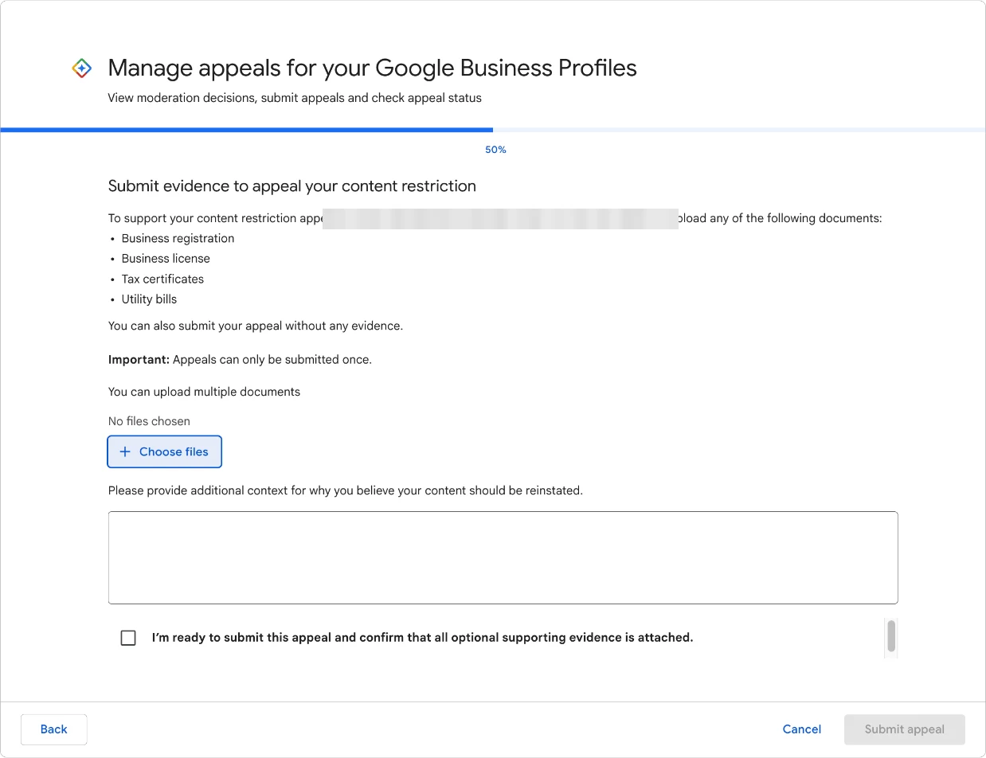Click "submit your appeal without any evidence" text
Image resolution: width=986 pixels, height=758 pixels.
(x=255, y=326)
